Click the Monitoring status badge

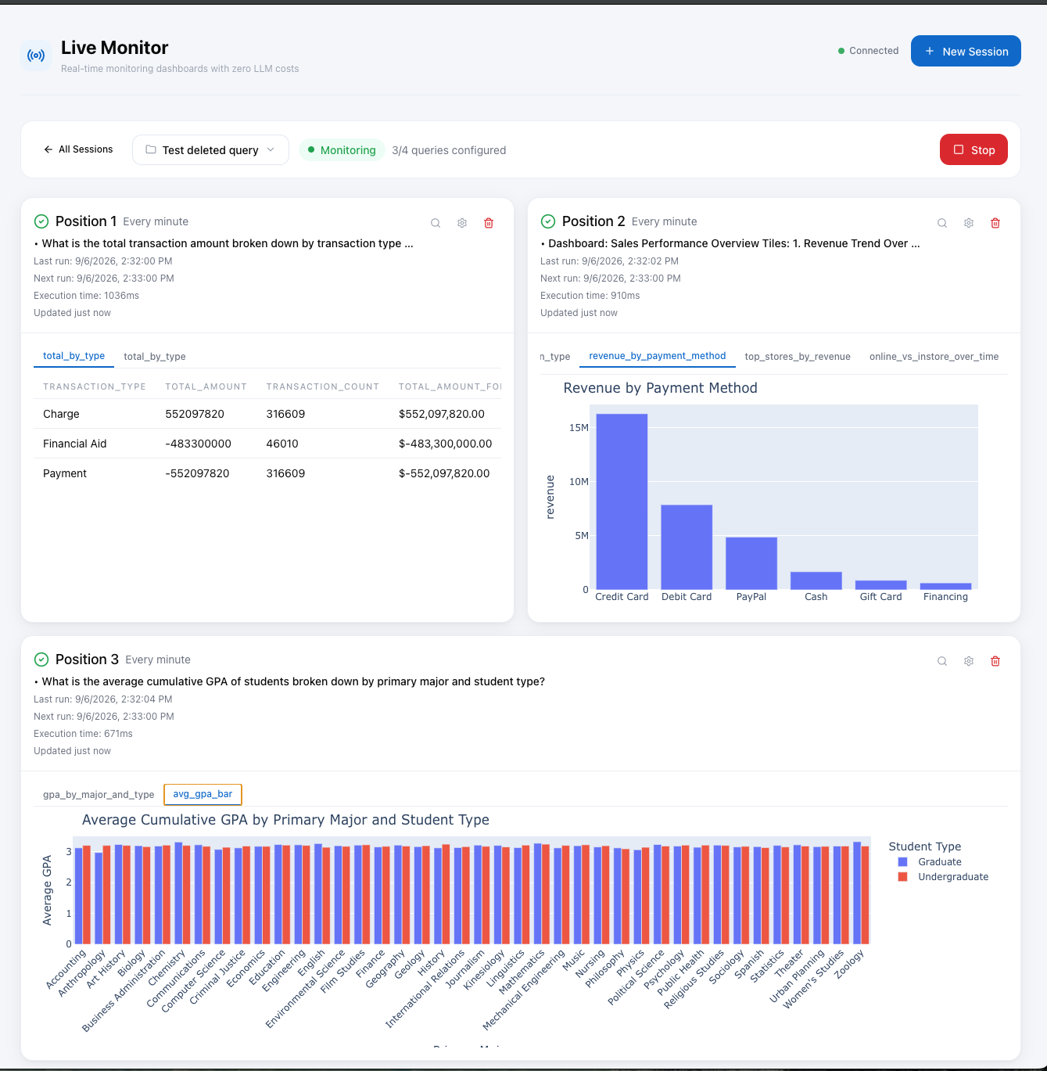(x=342, y=150)
